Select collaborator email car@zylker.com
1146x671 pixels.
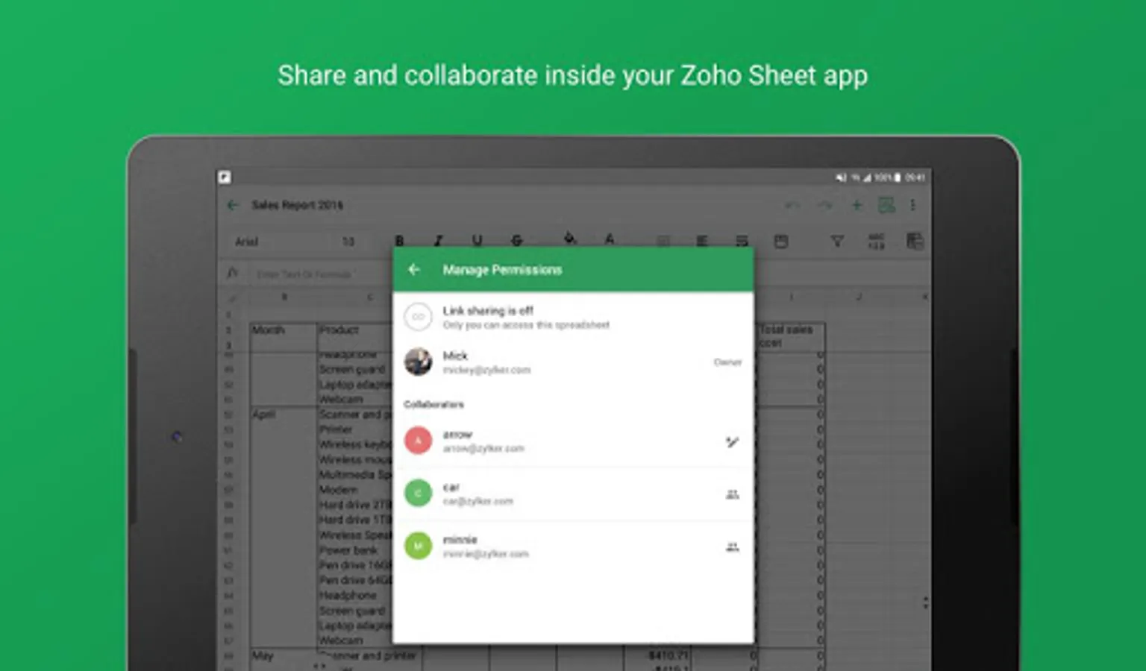pos(477,502)
